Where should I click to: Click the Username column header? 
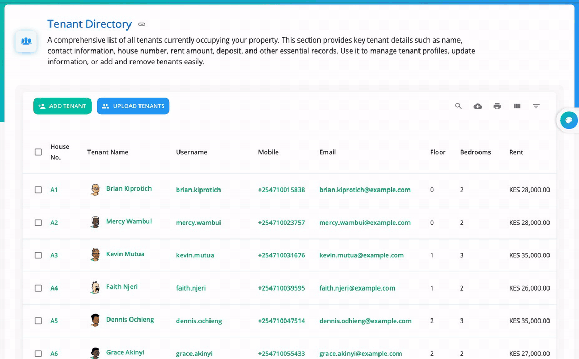192,152
